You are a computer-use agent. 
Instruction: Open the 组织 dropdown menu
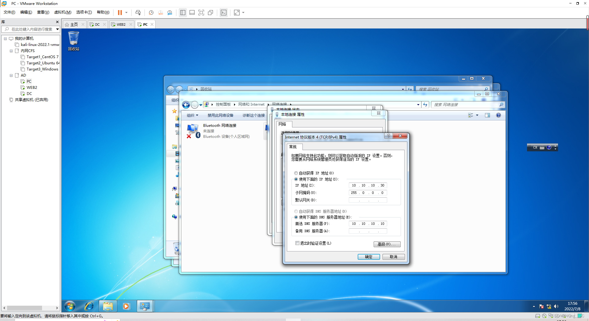192,115
